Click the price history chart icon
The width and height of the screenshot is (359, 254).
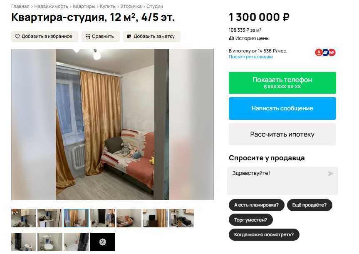[x=231, y=38]
